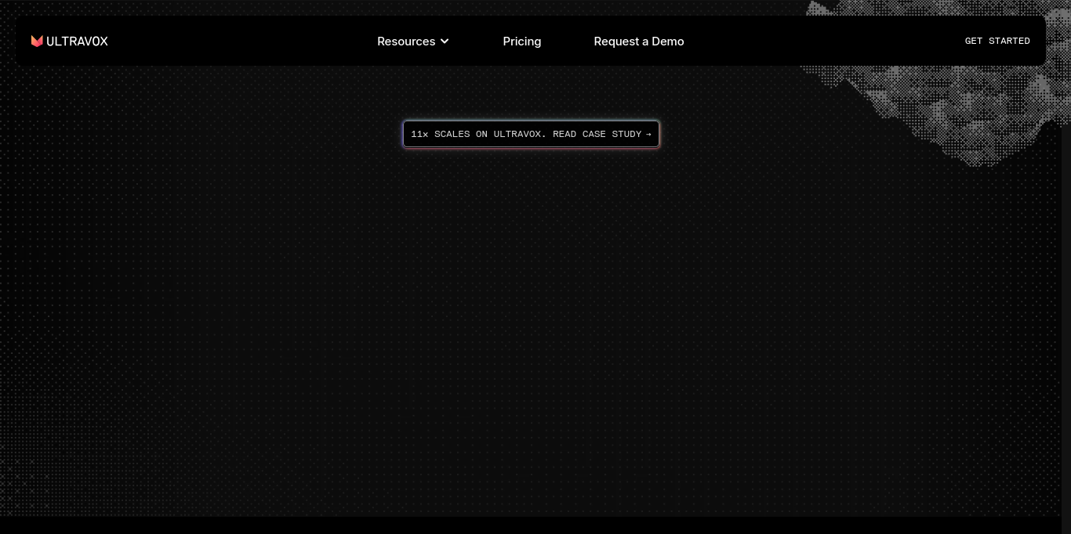
Task: Click the orange Ultravox fox logo icon
Action: (37, 41)
